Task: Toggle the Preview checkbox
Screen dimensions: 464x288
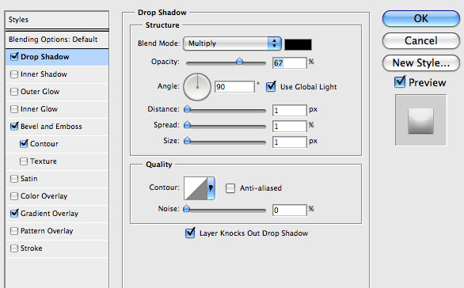Action: pyautogui.click(x=400, y=82)
